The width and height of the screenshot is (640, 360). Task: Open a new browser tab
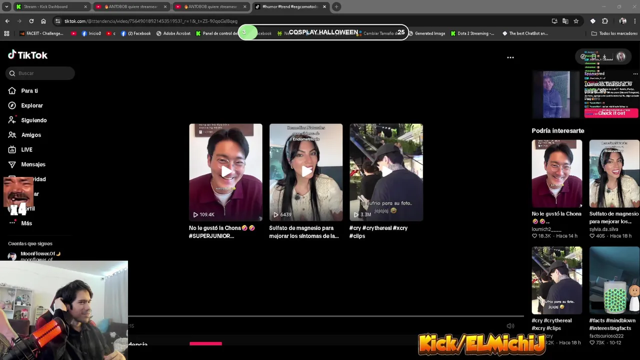(336, 6)
